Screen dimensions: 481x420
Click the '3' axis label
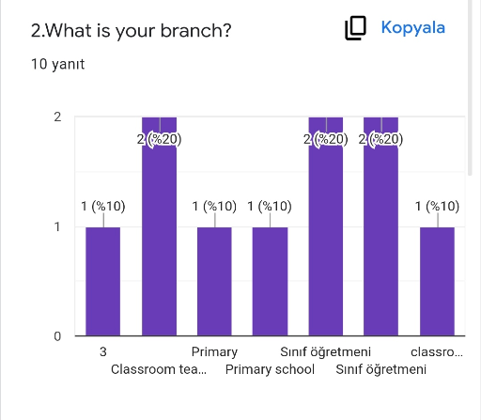click(103, 351)
